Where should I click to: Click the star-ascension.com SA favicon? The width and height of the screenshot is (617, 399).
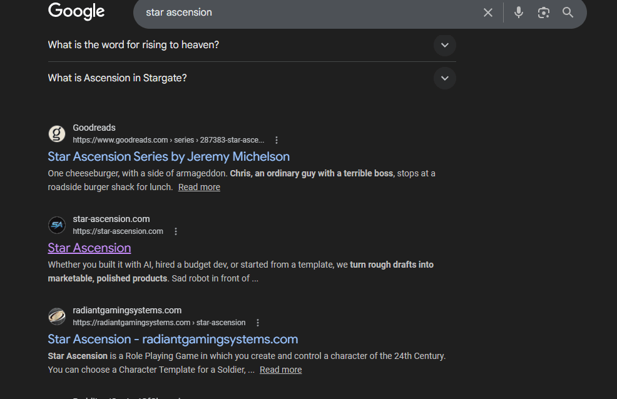coord(57,225)
